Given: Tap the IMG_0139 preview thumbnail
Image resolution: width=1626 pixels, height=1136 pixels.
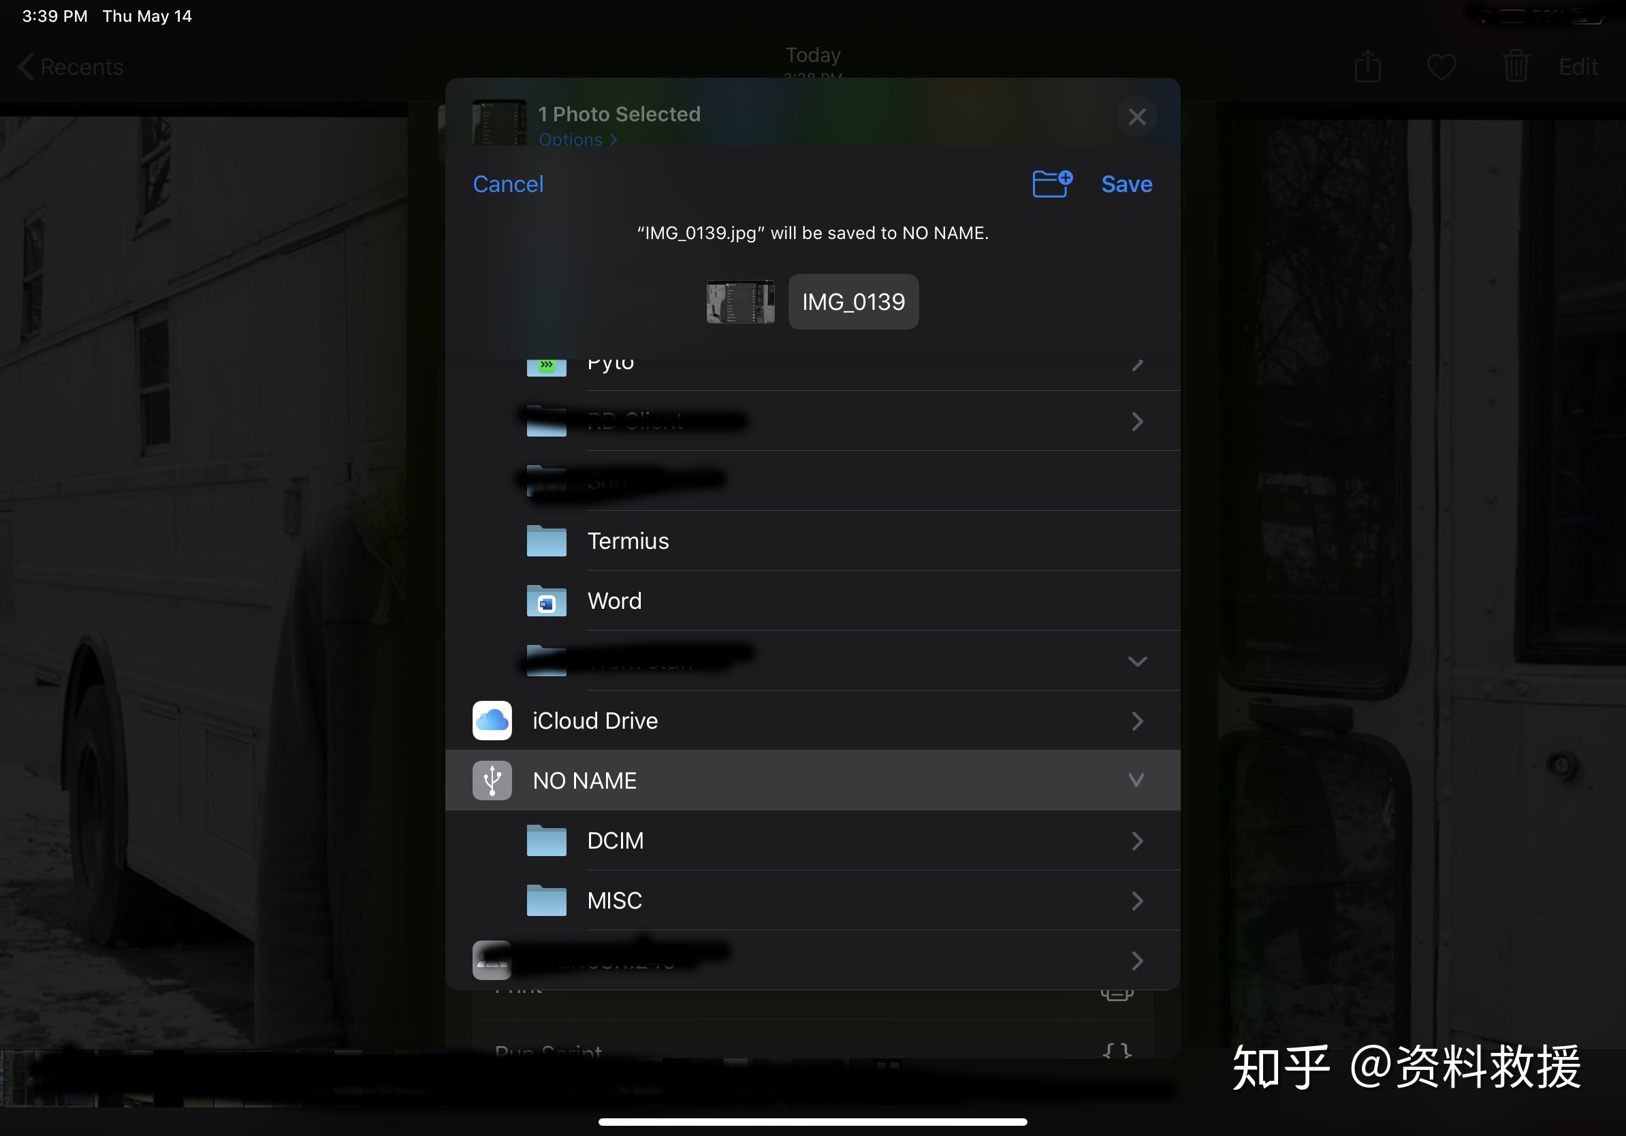Looking at the screenshot, I should (740, 302).
